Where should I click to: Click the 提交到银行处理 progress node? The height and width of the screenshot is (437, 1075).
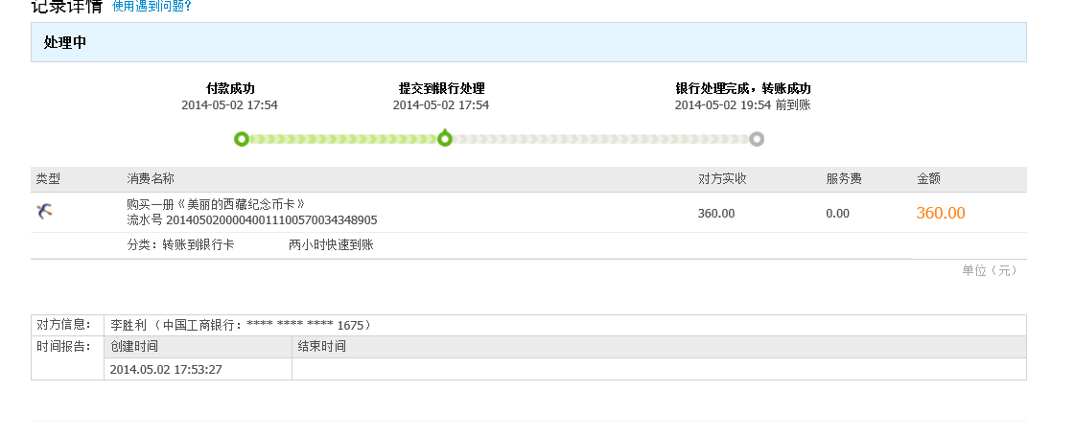[x=445, y=139]
